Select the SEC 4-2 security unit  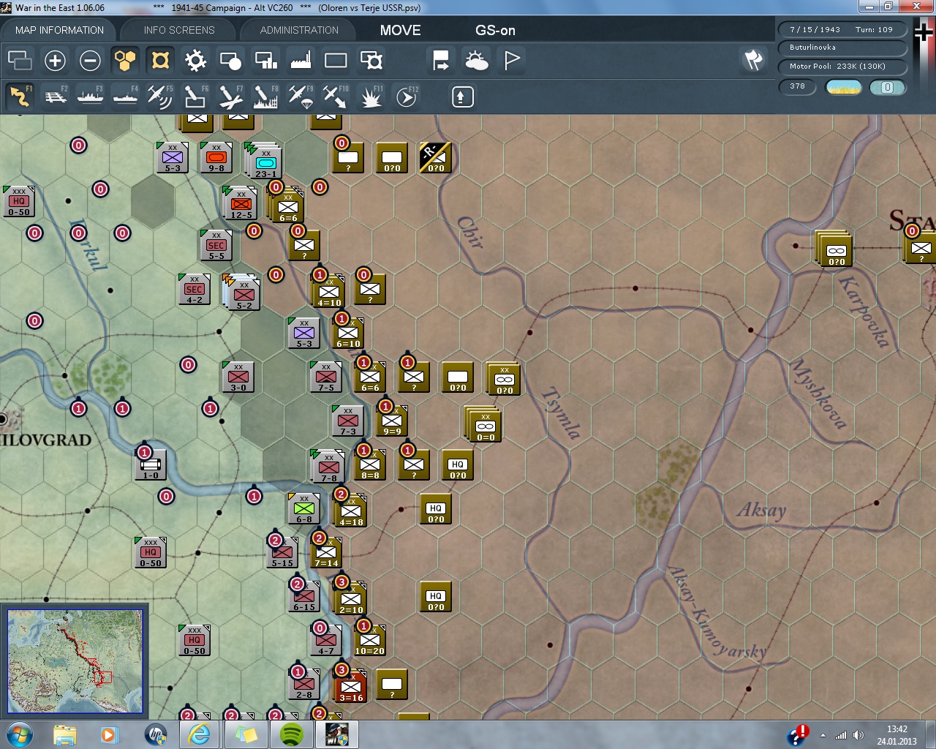coord(195,289)
